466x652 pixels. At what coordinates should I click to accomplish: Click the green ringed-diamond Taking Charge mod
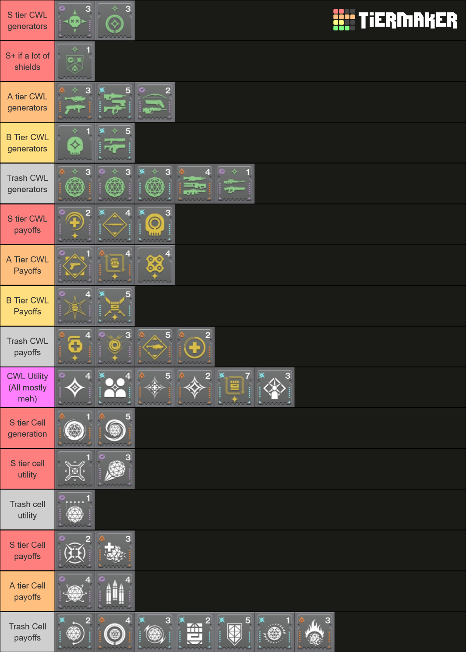(x=115, y=21)
